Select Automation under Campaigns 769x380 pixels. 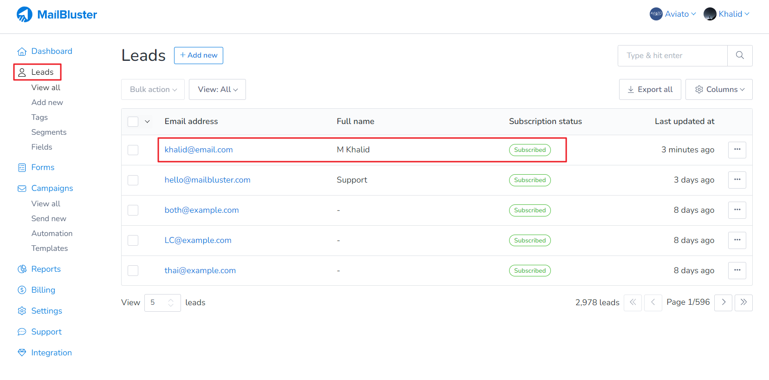(52, 234)
